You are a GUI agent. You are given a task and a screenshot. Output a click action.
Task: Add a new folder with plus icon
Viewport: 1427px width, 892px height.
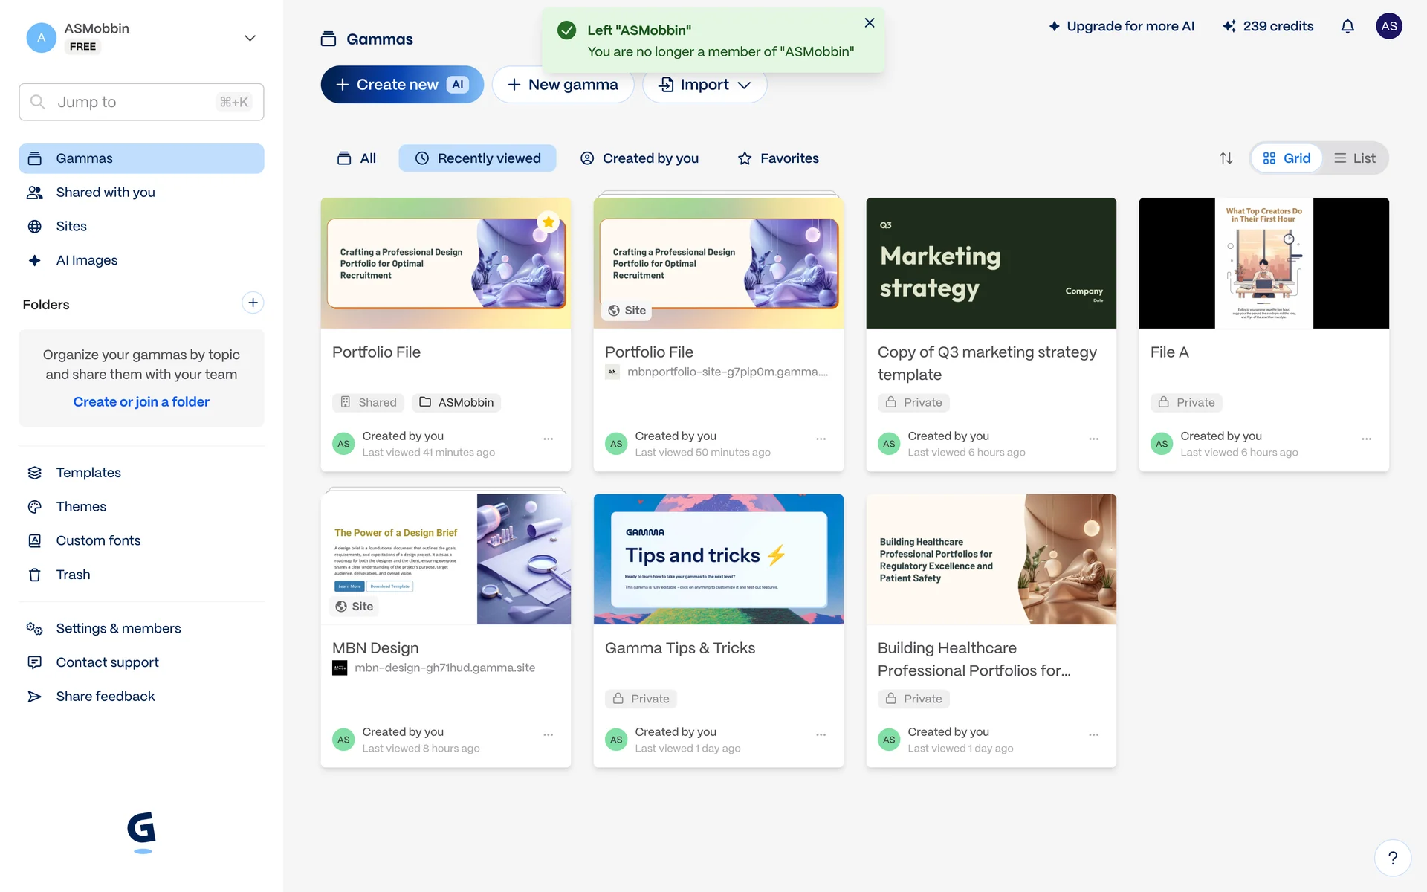point(253,303)
